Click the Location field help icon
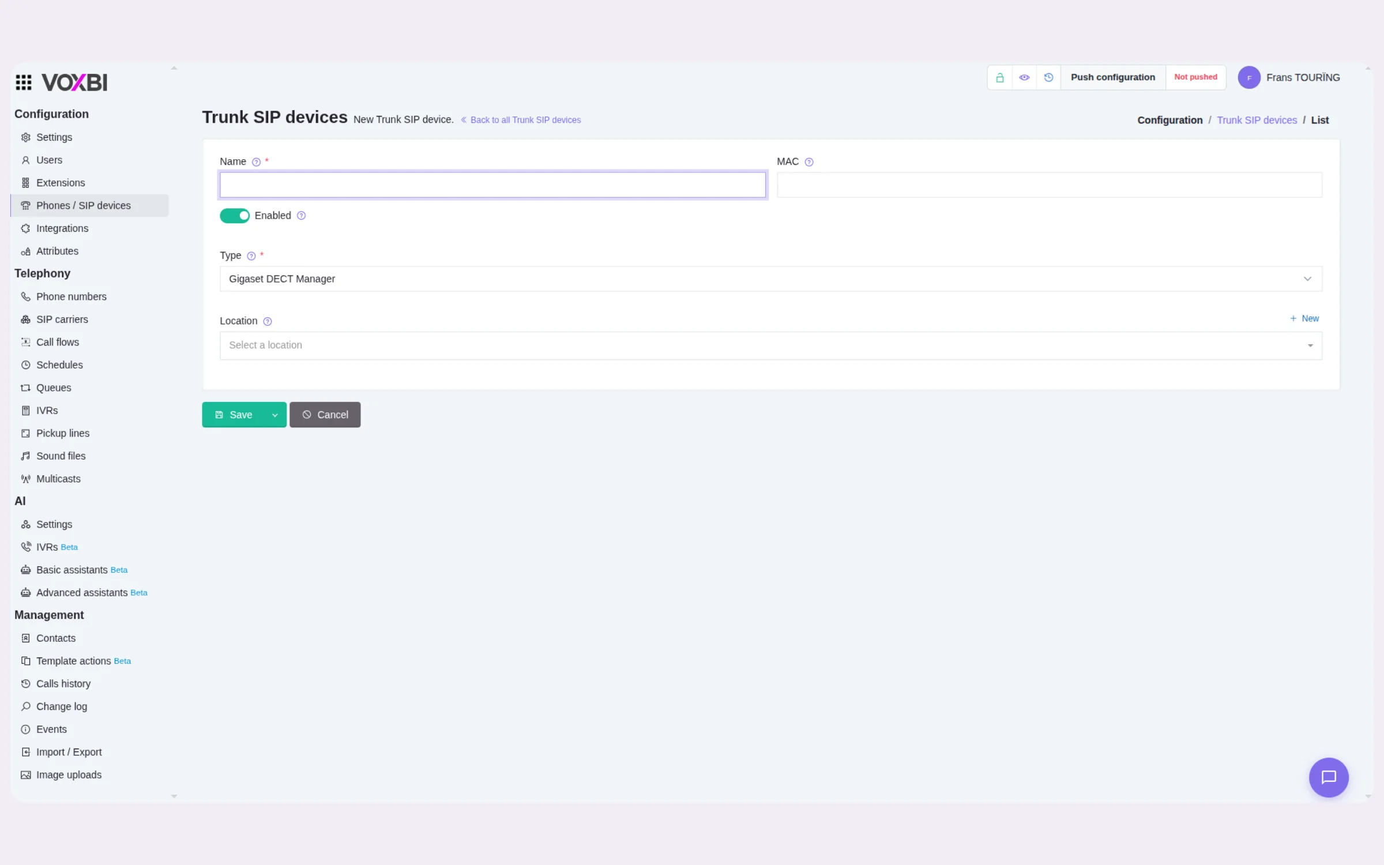The height and width of the screenshot is (865, 1384). point(267,321)
